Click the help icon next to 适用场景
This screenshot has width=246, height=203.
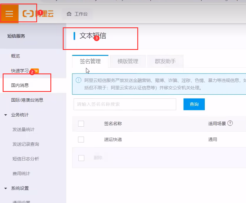click(230, 123)
